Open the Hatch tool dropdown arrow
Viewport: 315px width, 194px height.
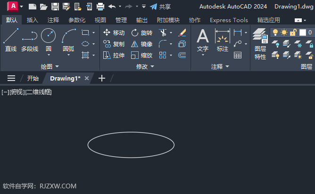click(93, 55)
